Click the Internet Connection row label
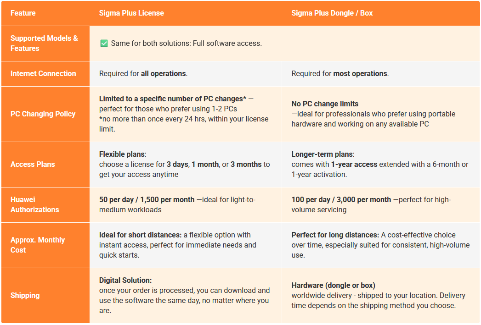 click(x=43, y=73)
